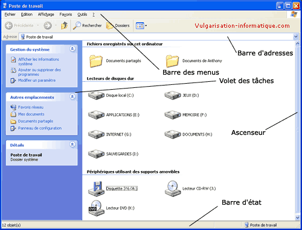Toggle the Dossiers folder pane

tap(118, 25)
